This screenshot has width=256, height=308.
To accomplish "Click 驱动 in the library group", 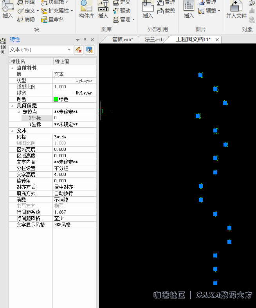I will coord(116,11).
